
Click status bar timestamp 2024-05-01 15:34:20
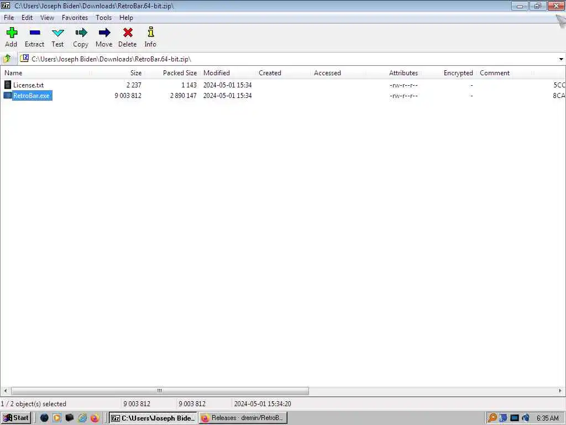pyautogui.click(x=263, y=403)
